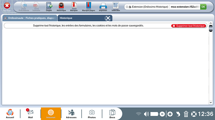The height and width of the screenshot is (120, 215).
Task: Print page using Imprimer icon
Action: [103, 7]
